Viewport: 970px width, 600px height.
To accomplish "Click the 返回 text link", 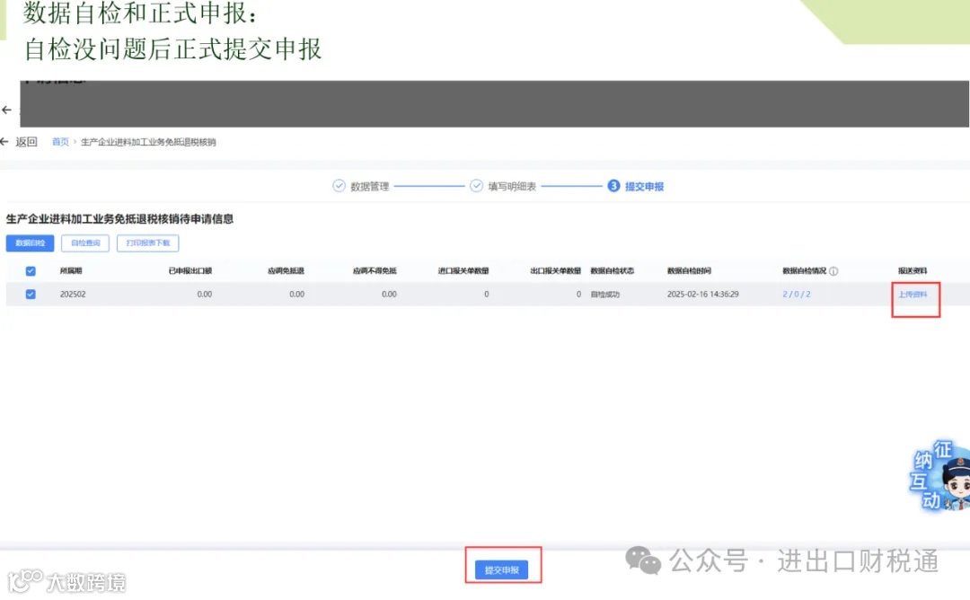I will coord(27,142).
